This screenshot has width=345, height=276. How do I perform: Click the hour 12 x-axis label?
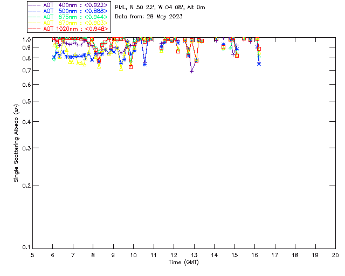174,255
